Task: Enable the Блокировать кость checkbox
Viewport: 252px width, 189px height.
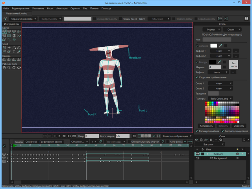Action: [x=94, y=18]
